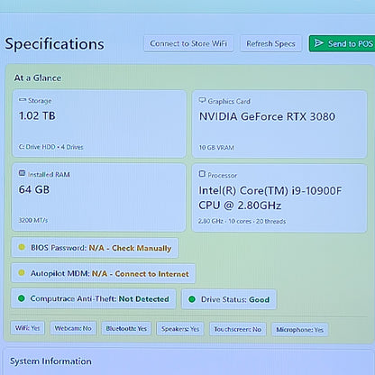Click the Processor chip icon
375x375 pixels.
coord(202,174)
